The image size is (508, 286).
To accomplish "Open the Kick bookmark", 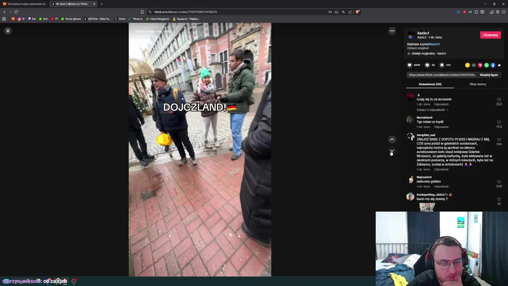I will tap(43, 19).
